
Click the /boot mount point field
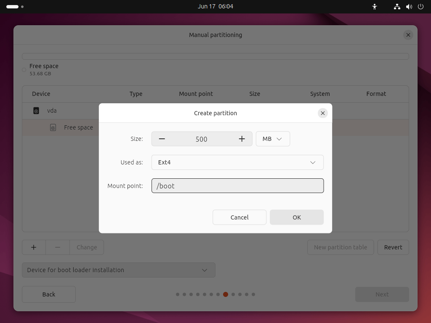(237, 185)
